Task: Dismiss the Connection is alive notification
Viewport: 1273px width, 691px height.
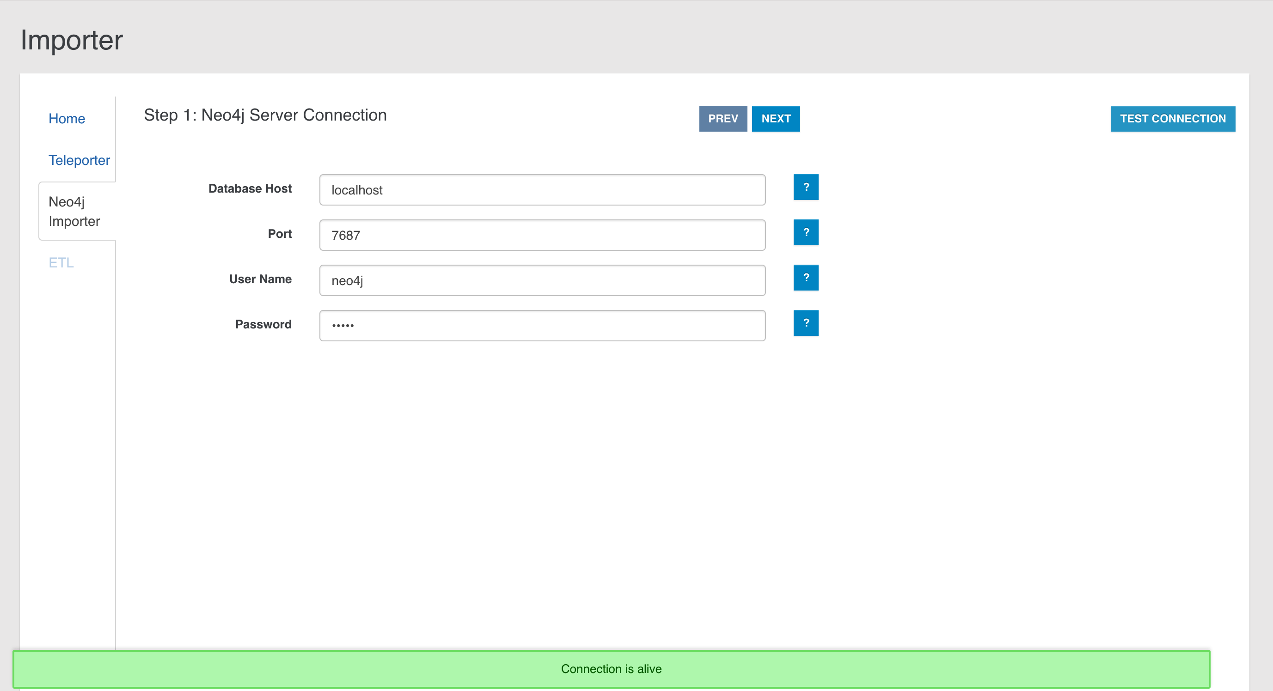Action: point(611,669)
